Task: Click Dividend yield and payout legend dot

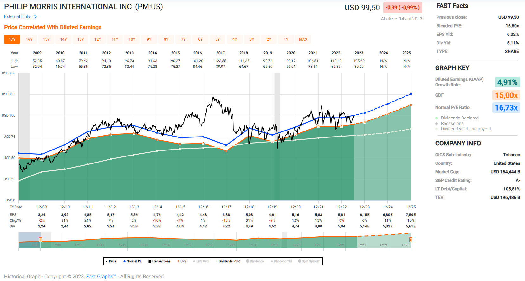Action: 437,129
